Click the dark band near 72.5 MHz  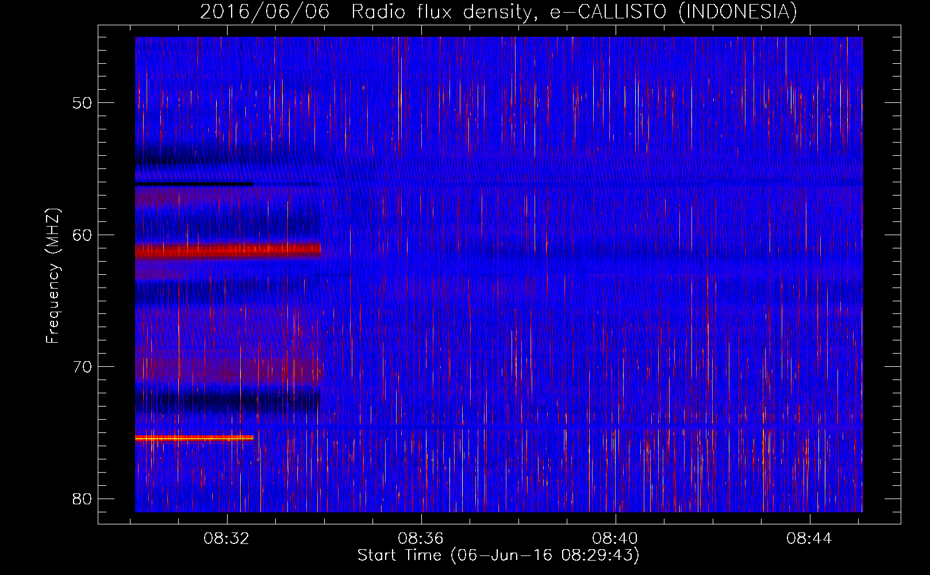[x=228, y=400]
